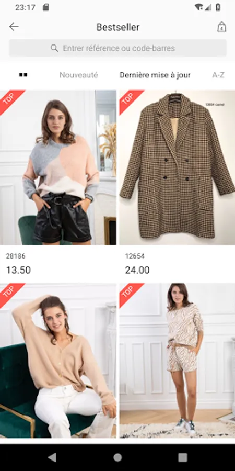Tap Android back navigation triangle
The height and width of the screenshot is (471, 235).
[x=52, y=457]
